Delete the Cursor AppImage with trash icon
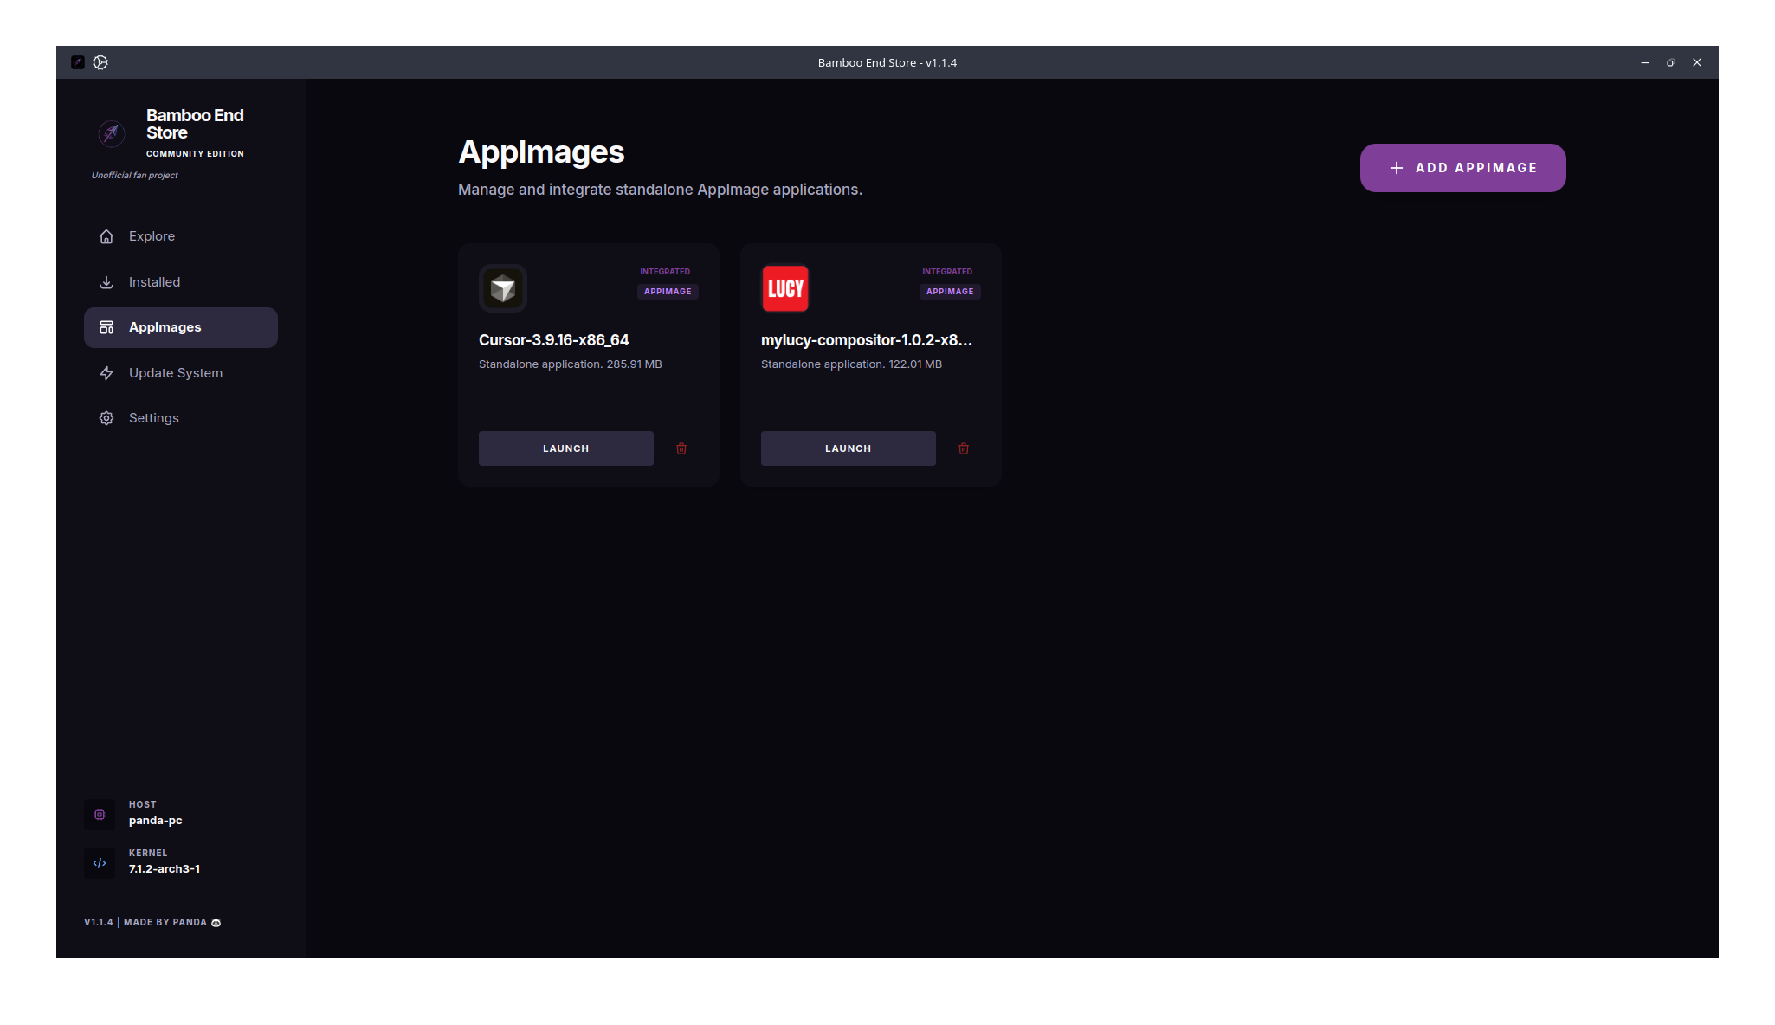Screen dimensions: 1775x1025 click(x=681, y=448)
